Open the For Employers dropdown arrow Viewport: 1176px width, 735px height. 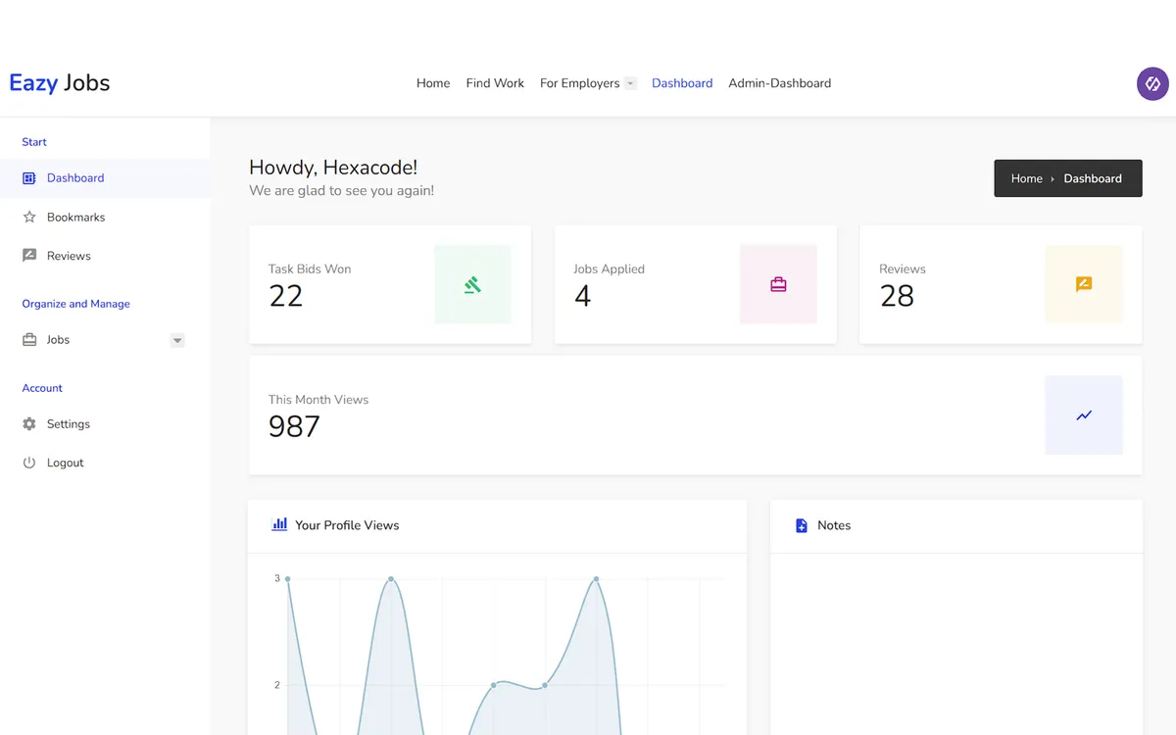[x=630, y=83]
